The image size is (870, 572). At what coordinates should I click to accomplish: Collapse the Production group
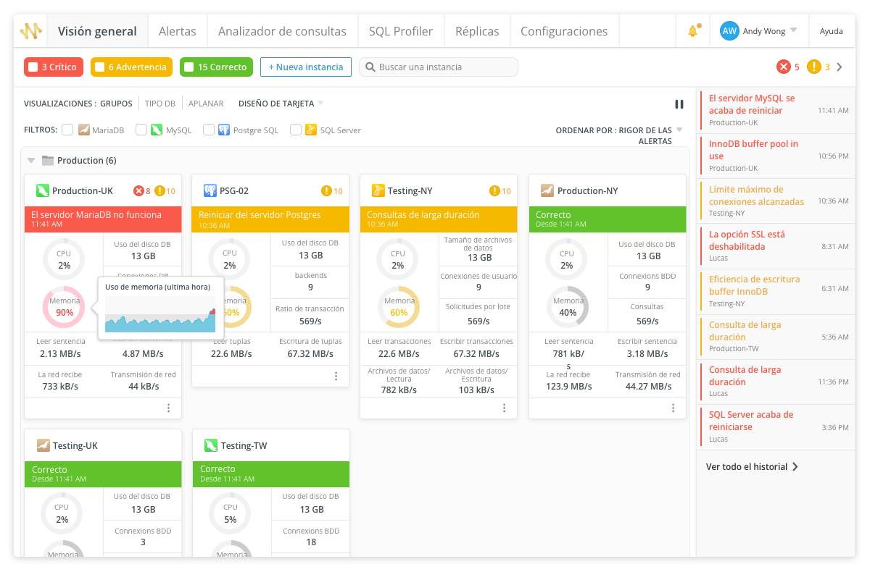click(x=31, y=161)
